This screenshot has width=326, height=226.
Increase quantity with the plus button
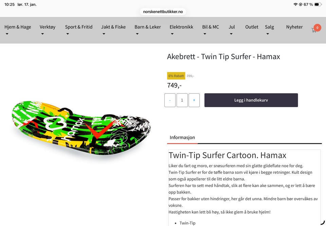point(194,100)
